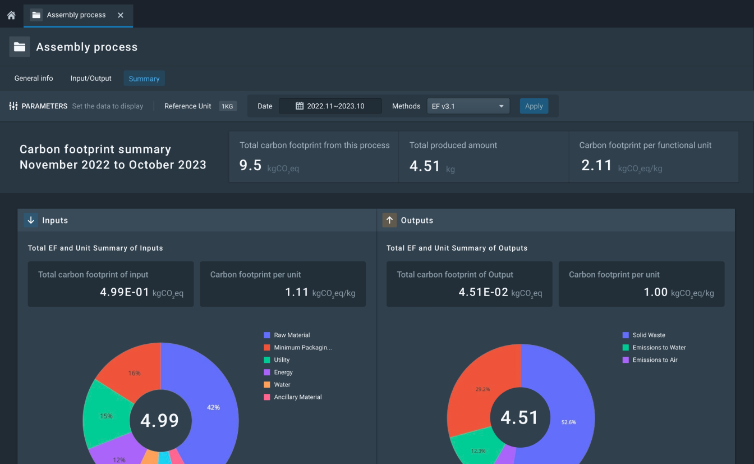The image size is (754, 464).
Task: Click the Outputs panel header title
Action: coord(417,220)
